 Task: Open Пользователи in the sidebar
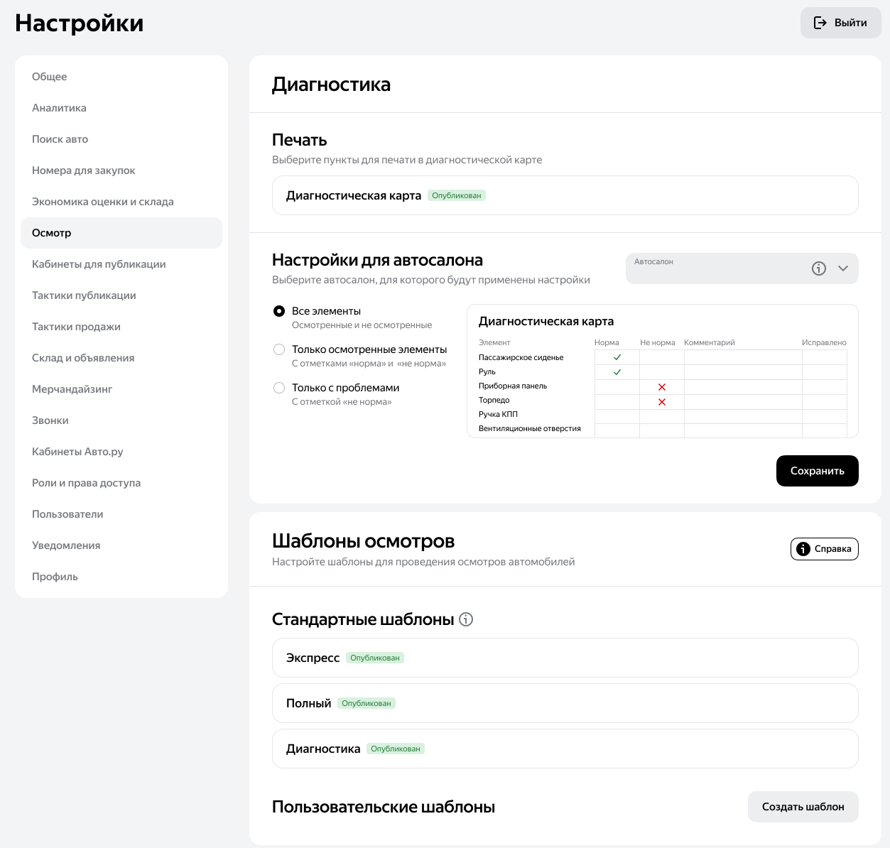click(121, 514)
